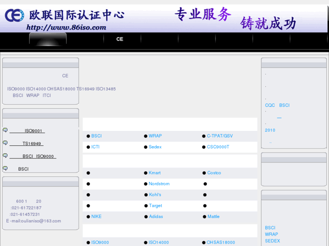Viewport: 329px width, 246px height.
Task: Open the BSCI ISO9000 news link
Action: (x=33, y=156)
